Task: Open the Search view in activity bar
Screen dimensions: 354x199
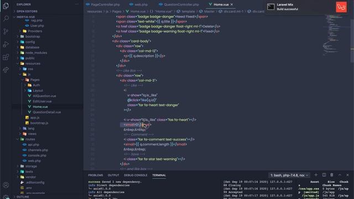Action: pyautogui.click(x=6, y=18)
